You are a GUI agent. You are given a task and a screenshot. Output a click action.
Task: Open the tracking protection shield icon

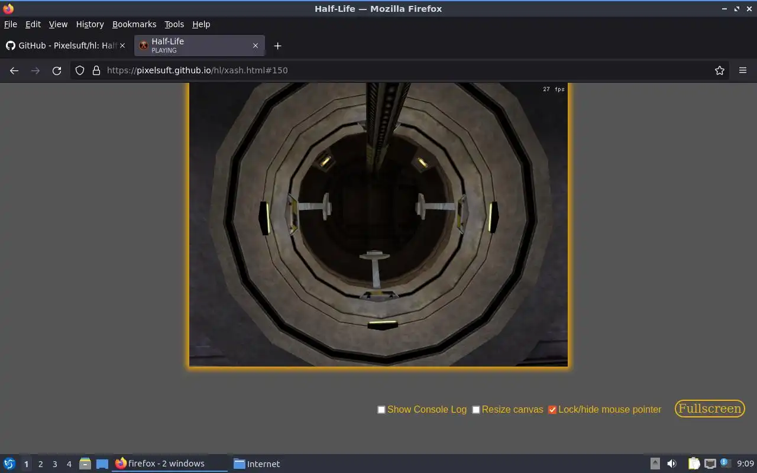click(80, 70)
